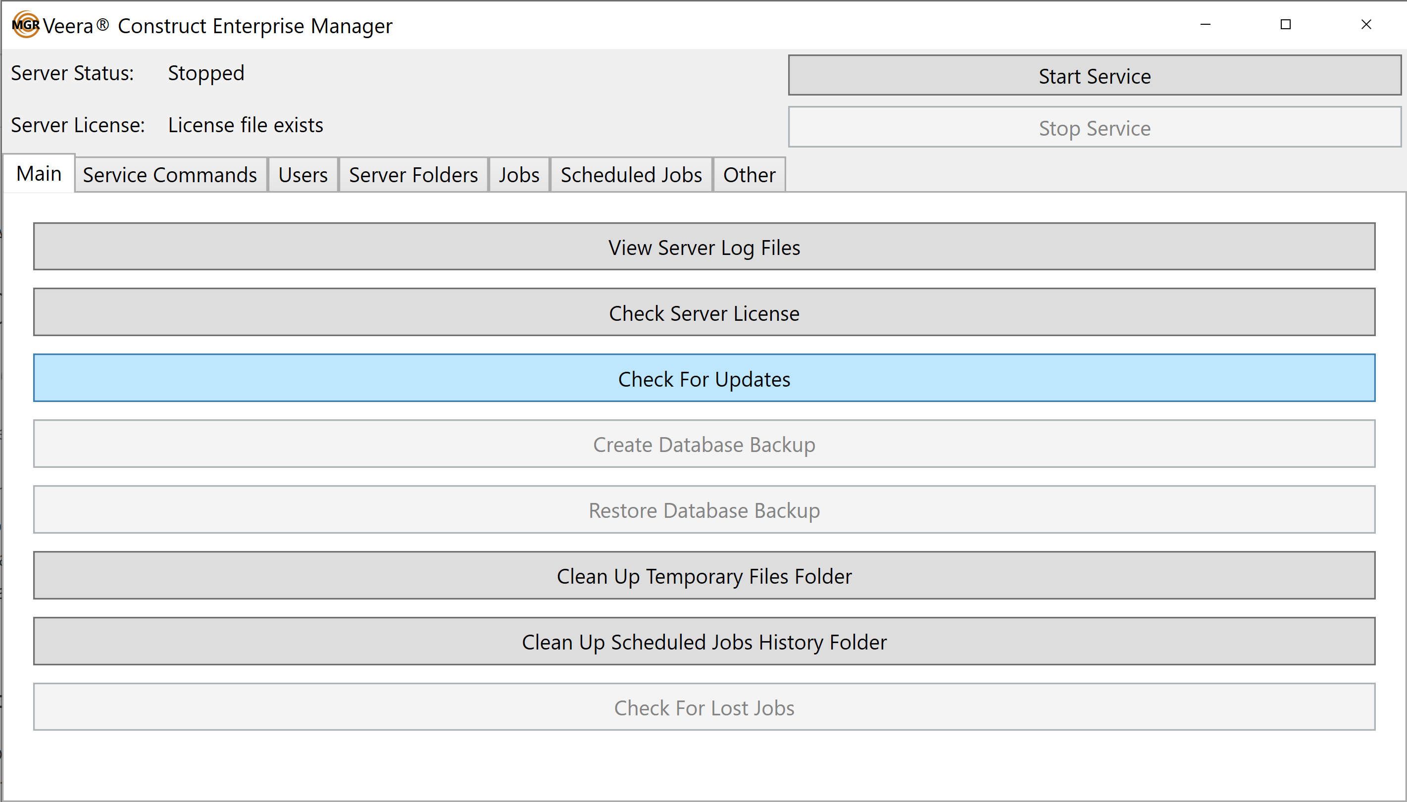Clean Up Temporary Files Folder
The width and height of the screenshot is (1407, 802).
tap(704, 576)
